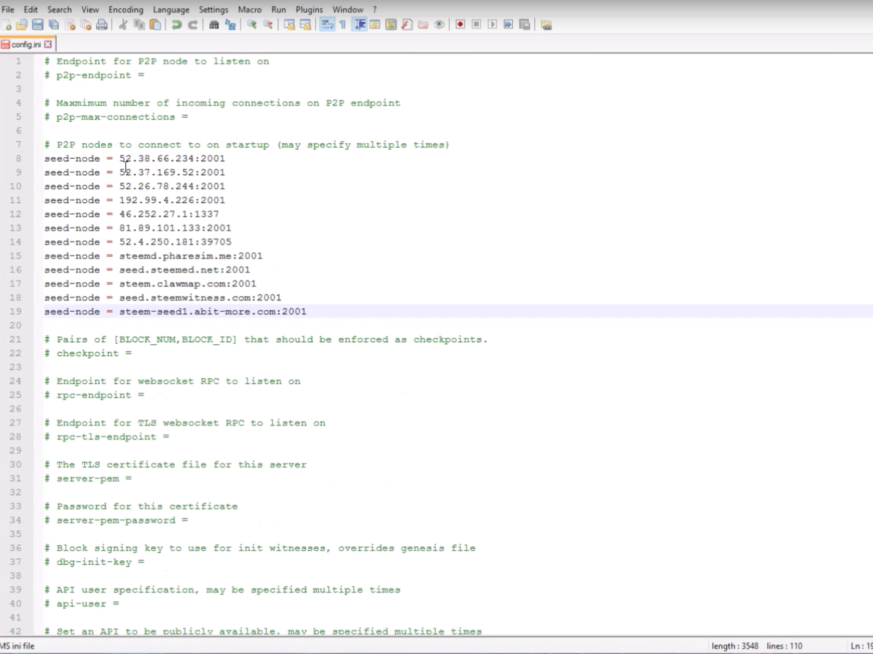Screen dimensions: 873x654
Task: Open the User Defined Language icon
Action: point(375,24)
